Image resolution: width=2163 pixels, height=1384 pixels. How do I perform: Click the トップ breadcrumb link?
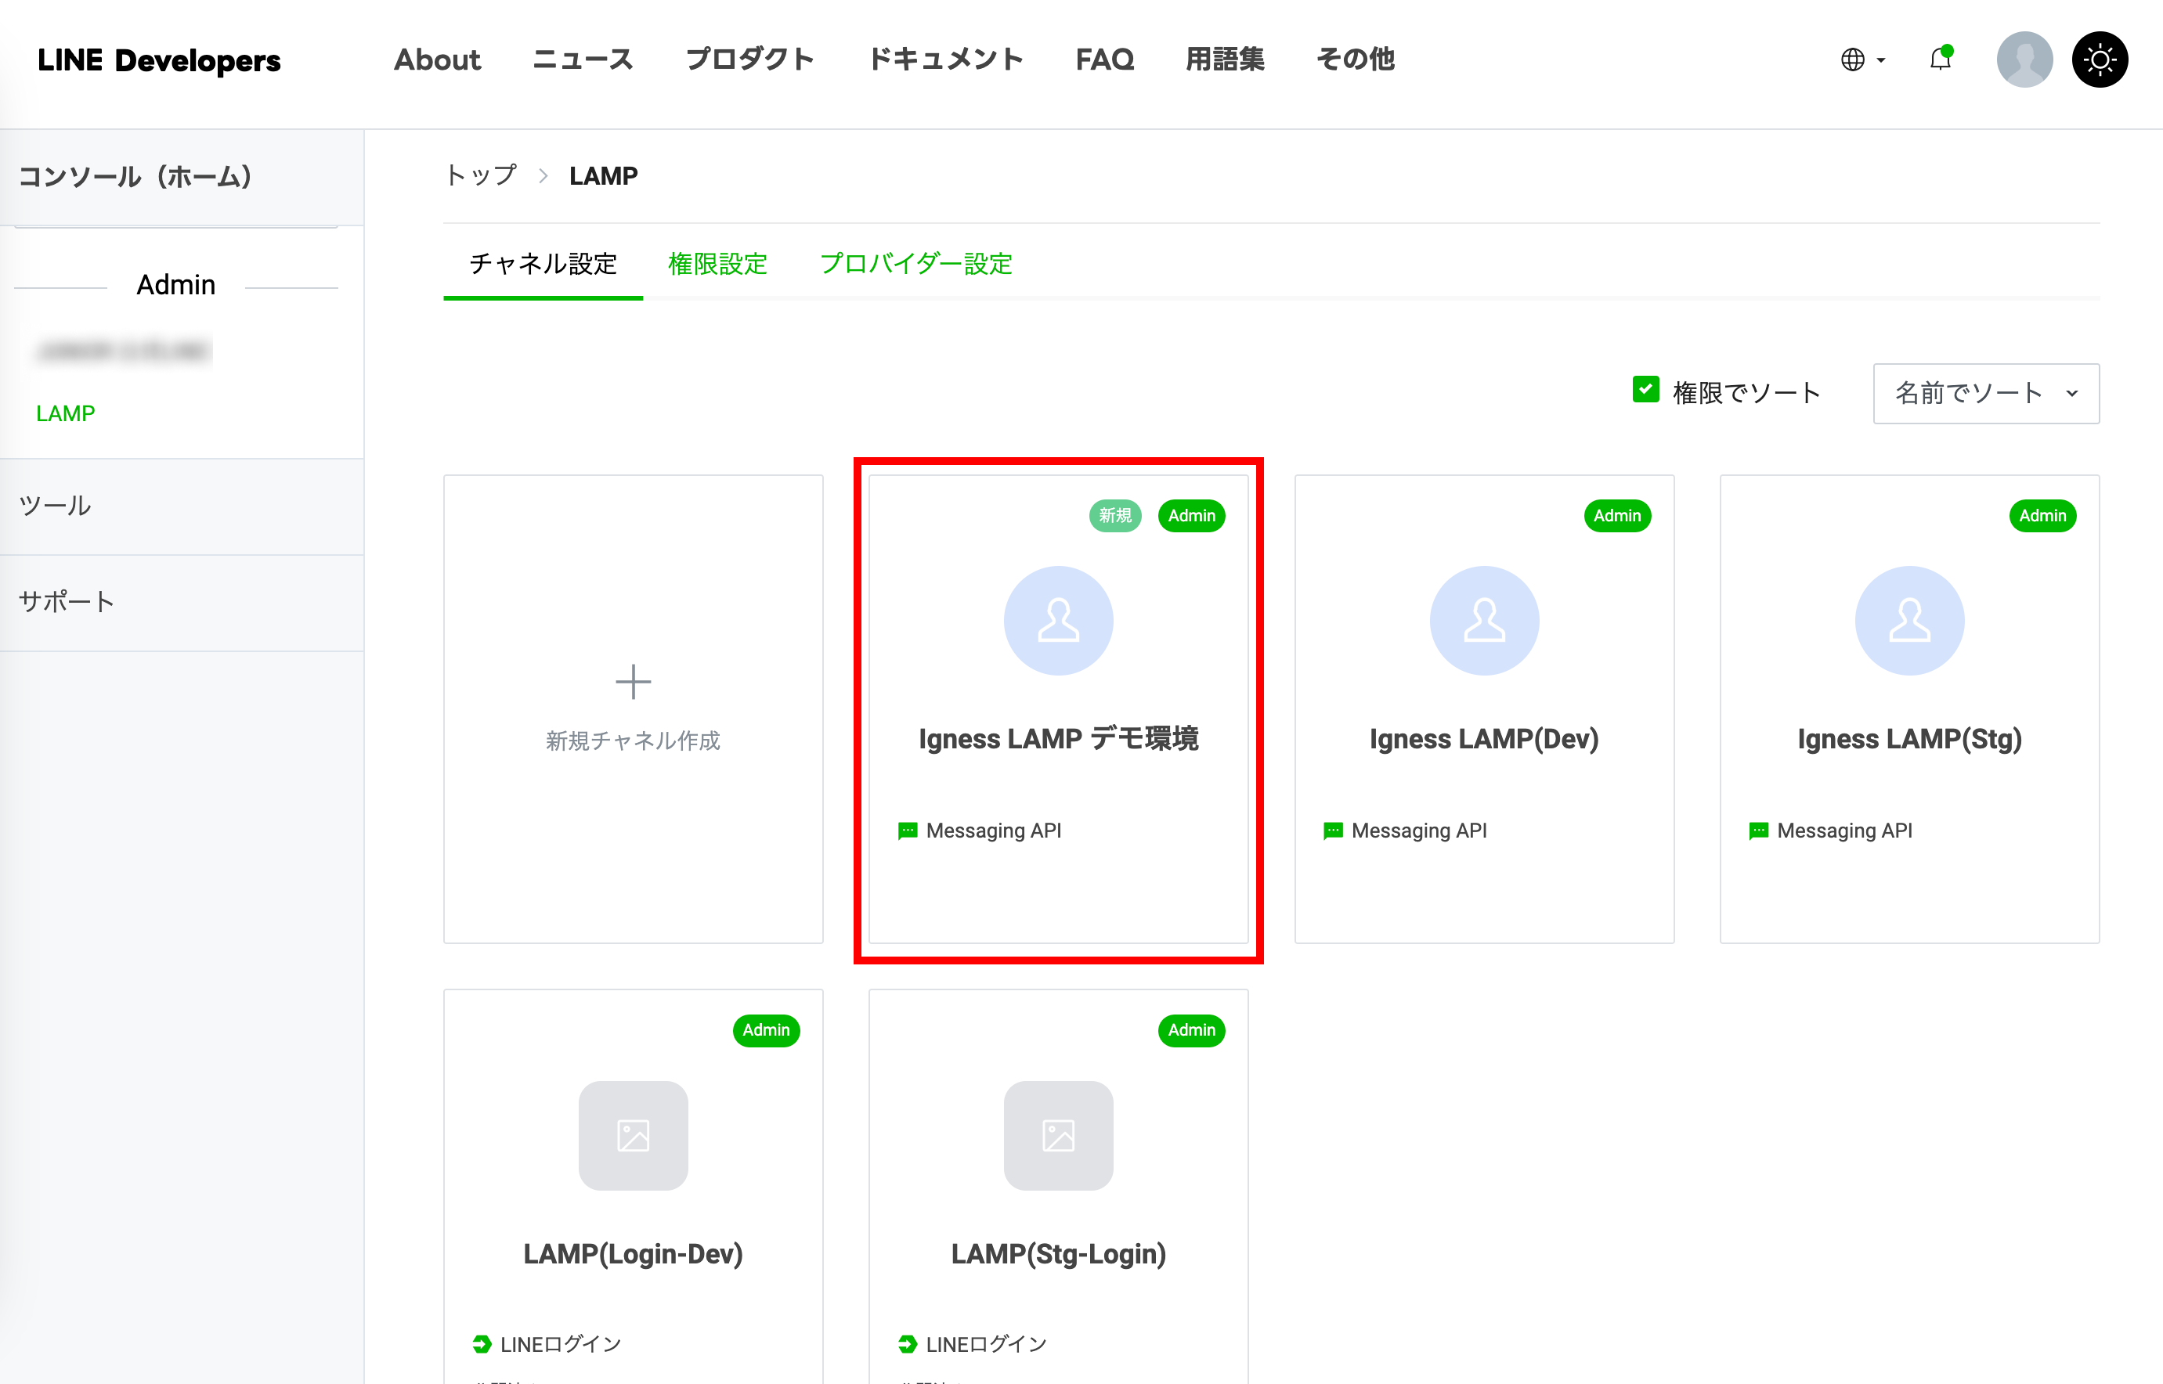pyautogui.click(x=481, y=175)
